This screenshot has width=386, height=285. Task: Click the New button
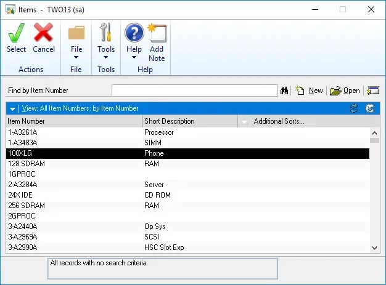point(310,90)
